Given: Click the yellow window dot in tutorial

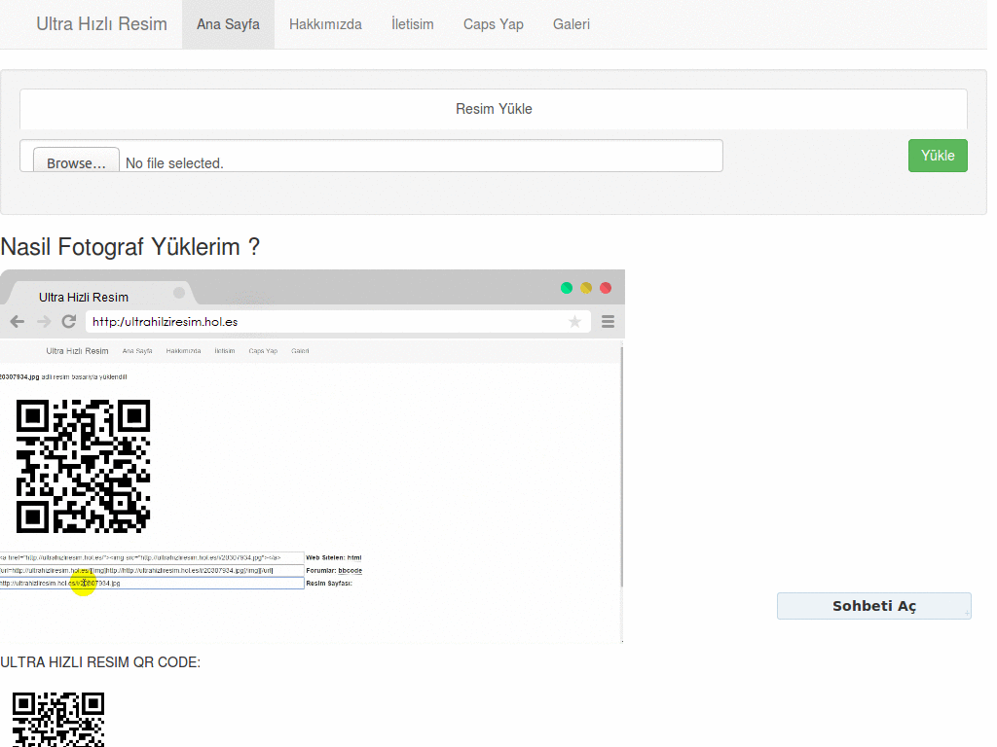Looking at the screenshot, I should (586, 288).
